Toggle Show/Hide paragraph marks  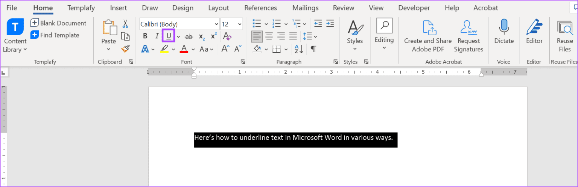point(313,49)
